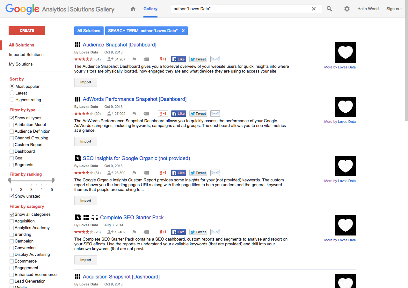
Task: Click right handle of ranking slider
Action: 53,181
